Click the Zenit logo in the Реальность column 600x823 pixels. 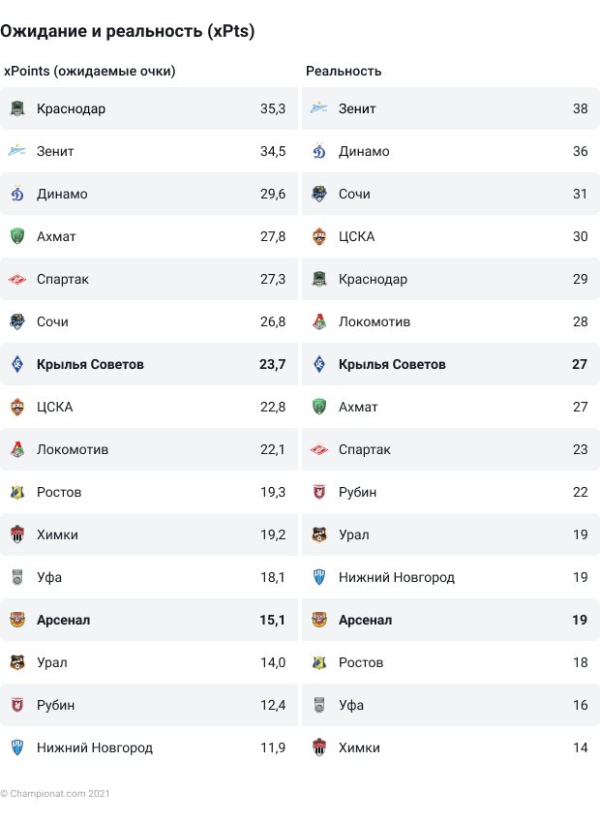(319, 108)
